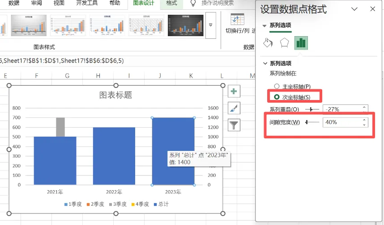384x225 pixels.
Task: Click the top-center chart resize handle
Action: point(116,86)
